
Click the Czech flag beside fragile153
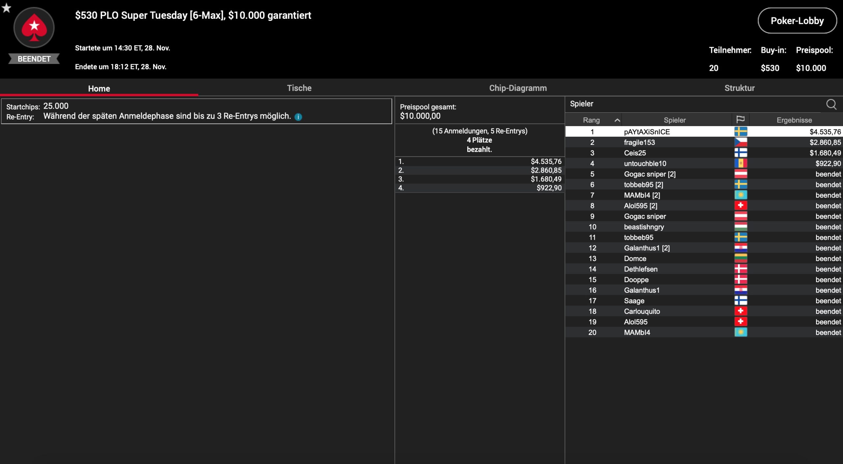click(x=741, y=142)
